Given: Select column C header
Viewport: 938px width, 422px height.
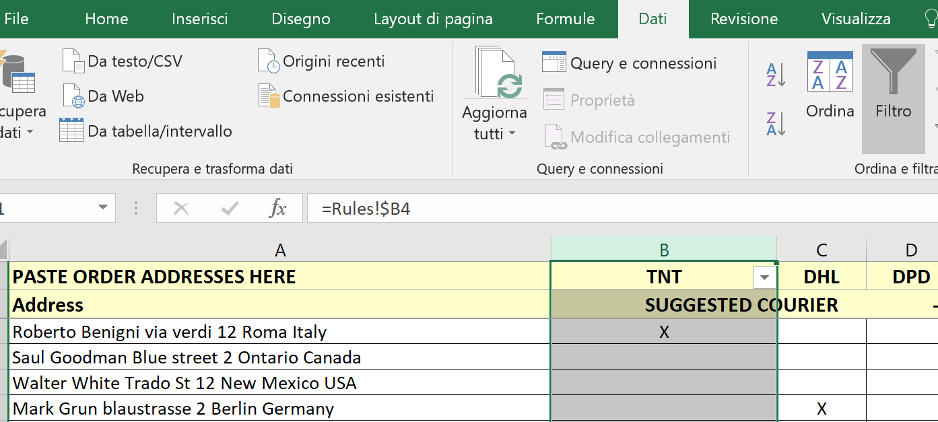Looking at the screenshot, I should point(821,250).
